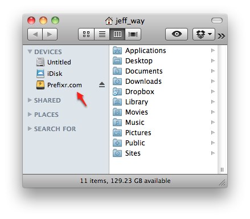Screen dimensions: 250x219
Task: Expand the SHARED section
Action: coord(30,100)
